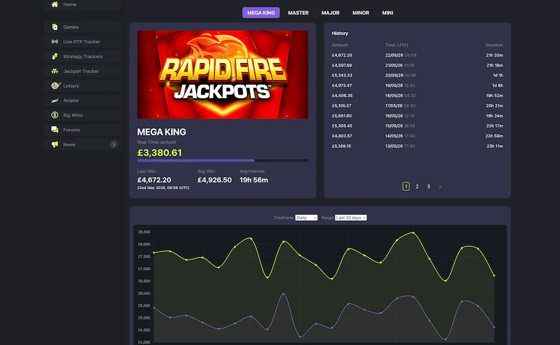Open the Live RTP Tracker menu label
The width and height of the screenshot is (560, 345).
[81, 42]
